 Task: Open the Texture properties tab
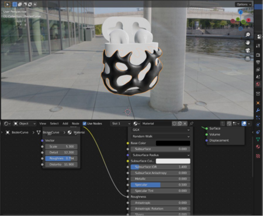258,156
